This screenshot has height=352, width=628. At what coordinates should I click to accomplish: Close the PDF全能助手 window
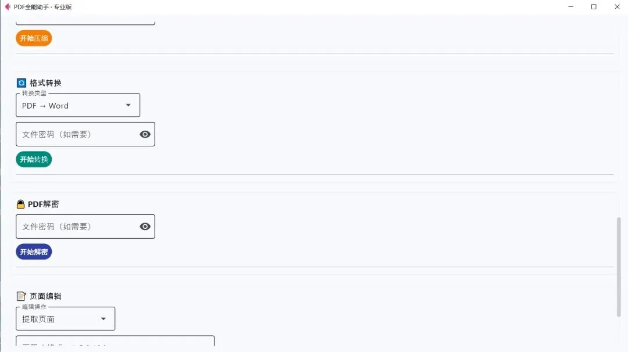click(x=617, y=7)
